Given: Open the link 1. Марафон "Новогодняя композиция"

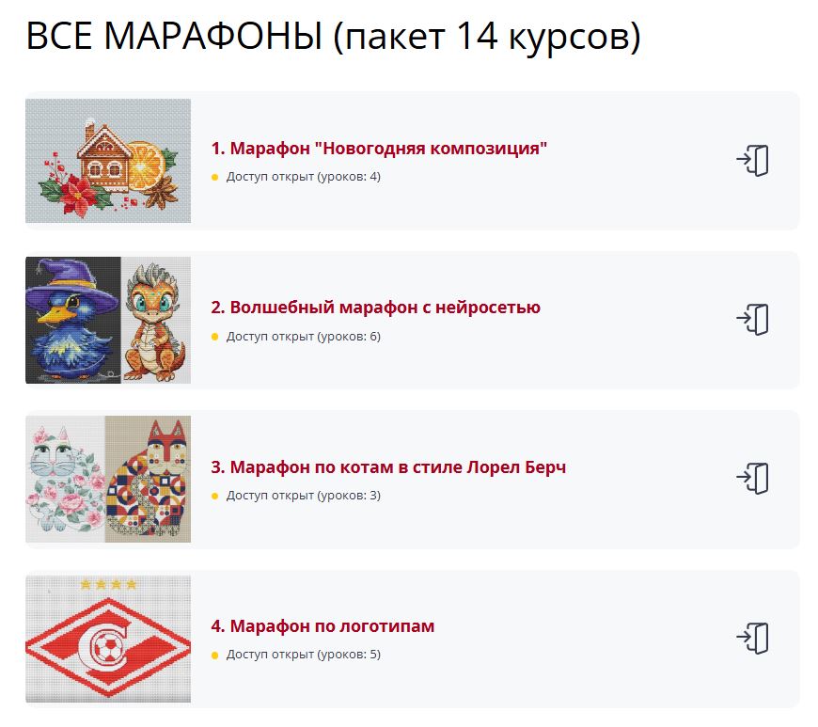Looking at the screenshot, I should point(379,149).
